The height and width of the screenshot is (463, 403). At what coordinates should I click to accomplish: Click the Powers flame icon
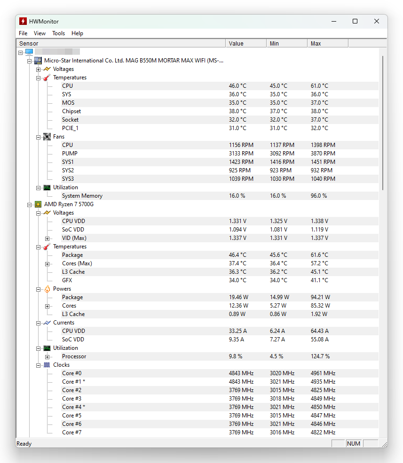[x=47, y=289]
